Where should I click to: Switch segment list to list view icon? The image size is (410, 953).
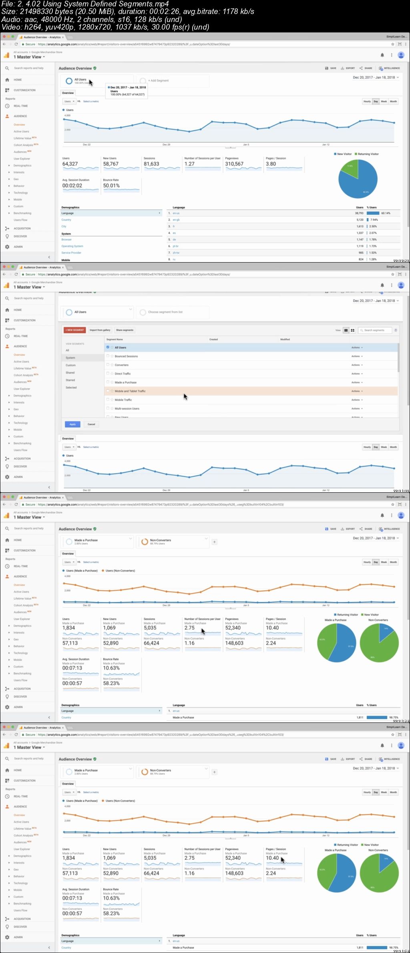point(346,330)
